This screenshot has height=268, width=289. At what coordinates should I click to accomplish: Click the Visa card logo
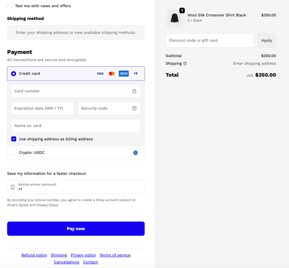[x=100, y=73]
